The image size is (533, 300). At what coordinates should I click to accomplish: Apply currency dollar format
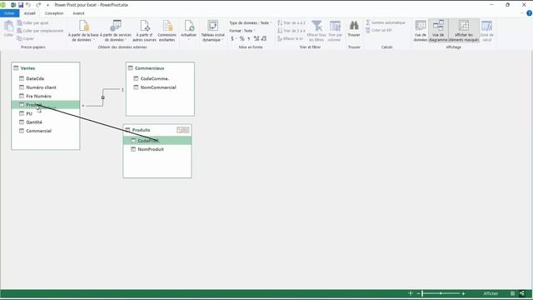tap(233, 38)
